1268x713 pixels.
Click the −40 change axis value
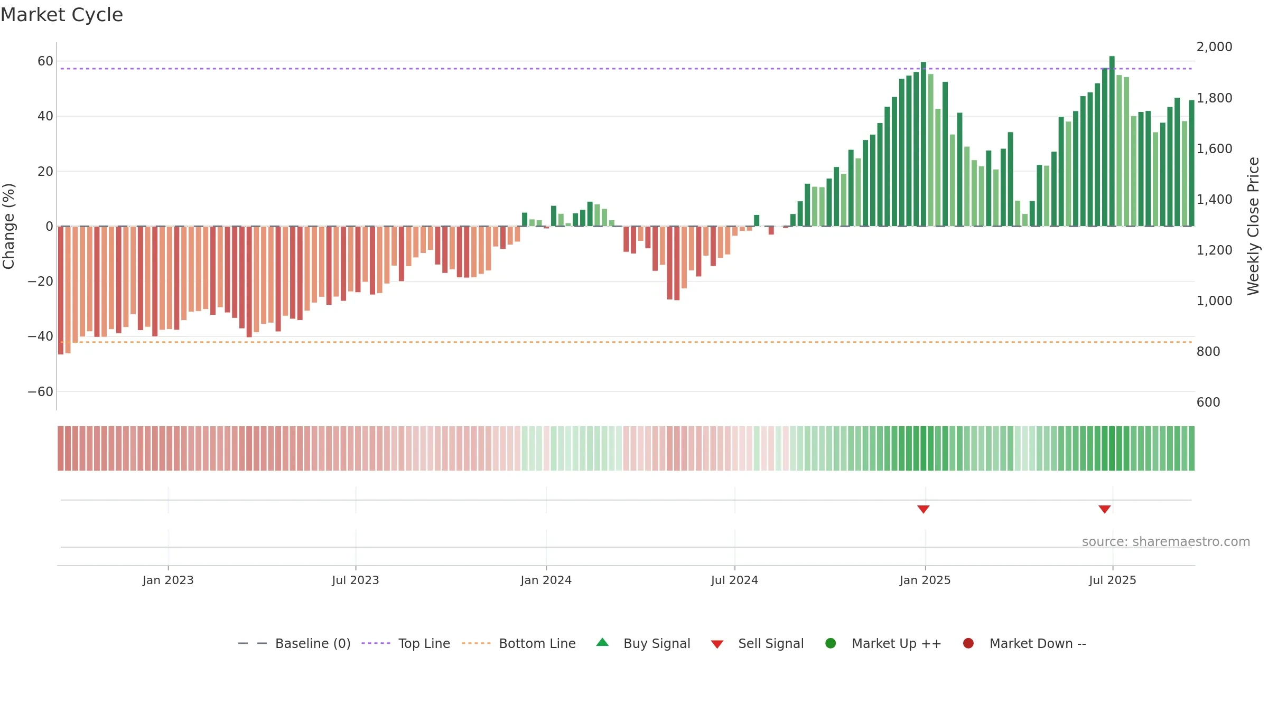point(41,336)
